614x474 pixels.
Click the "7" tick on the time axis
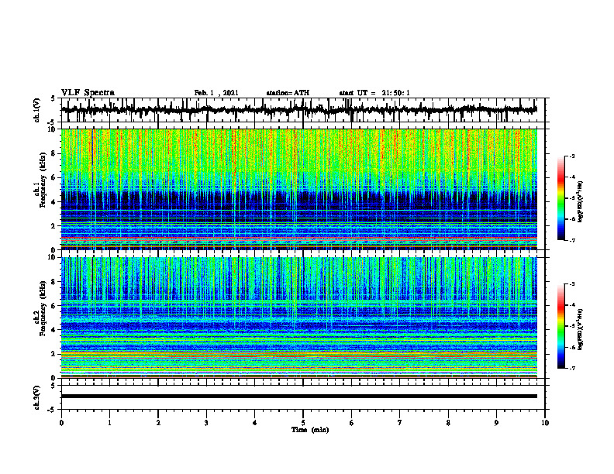click(400, 423)
